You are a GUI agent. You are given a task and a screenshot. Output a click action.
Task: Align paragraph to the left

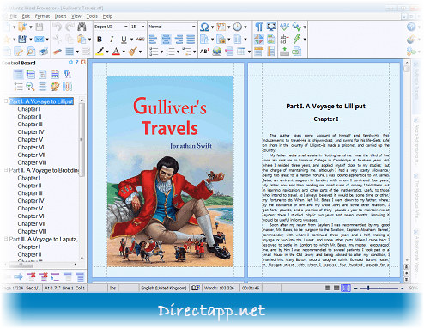click(x=153, y=40)
